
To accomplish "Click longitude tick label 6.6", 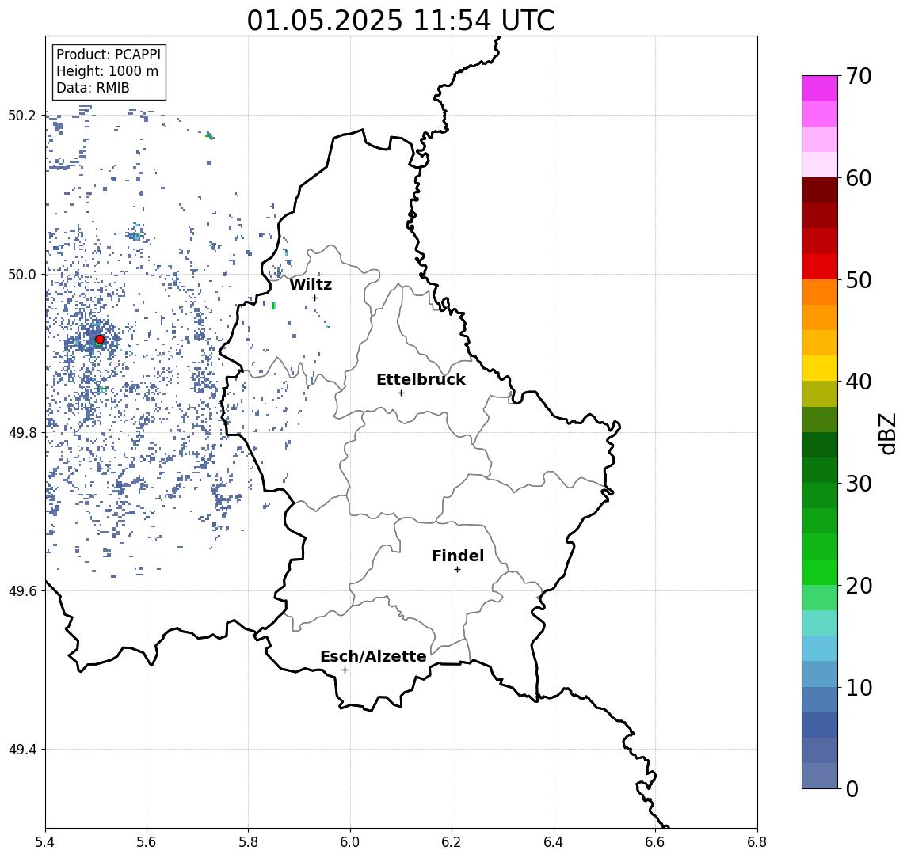I will tap(655, 842).
